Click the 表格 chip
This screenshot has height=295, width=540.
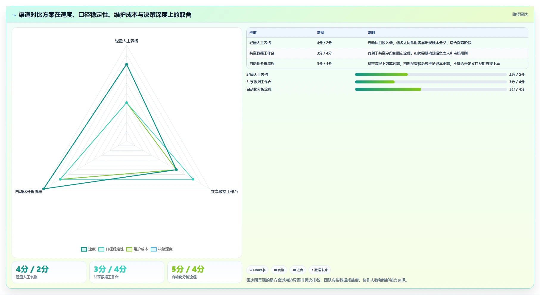279,270
